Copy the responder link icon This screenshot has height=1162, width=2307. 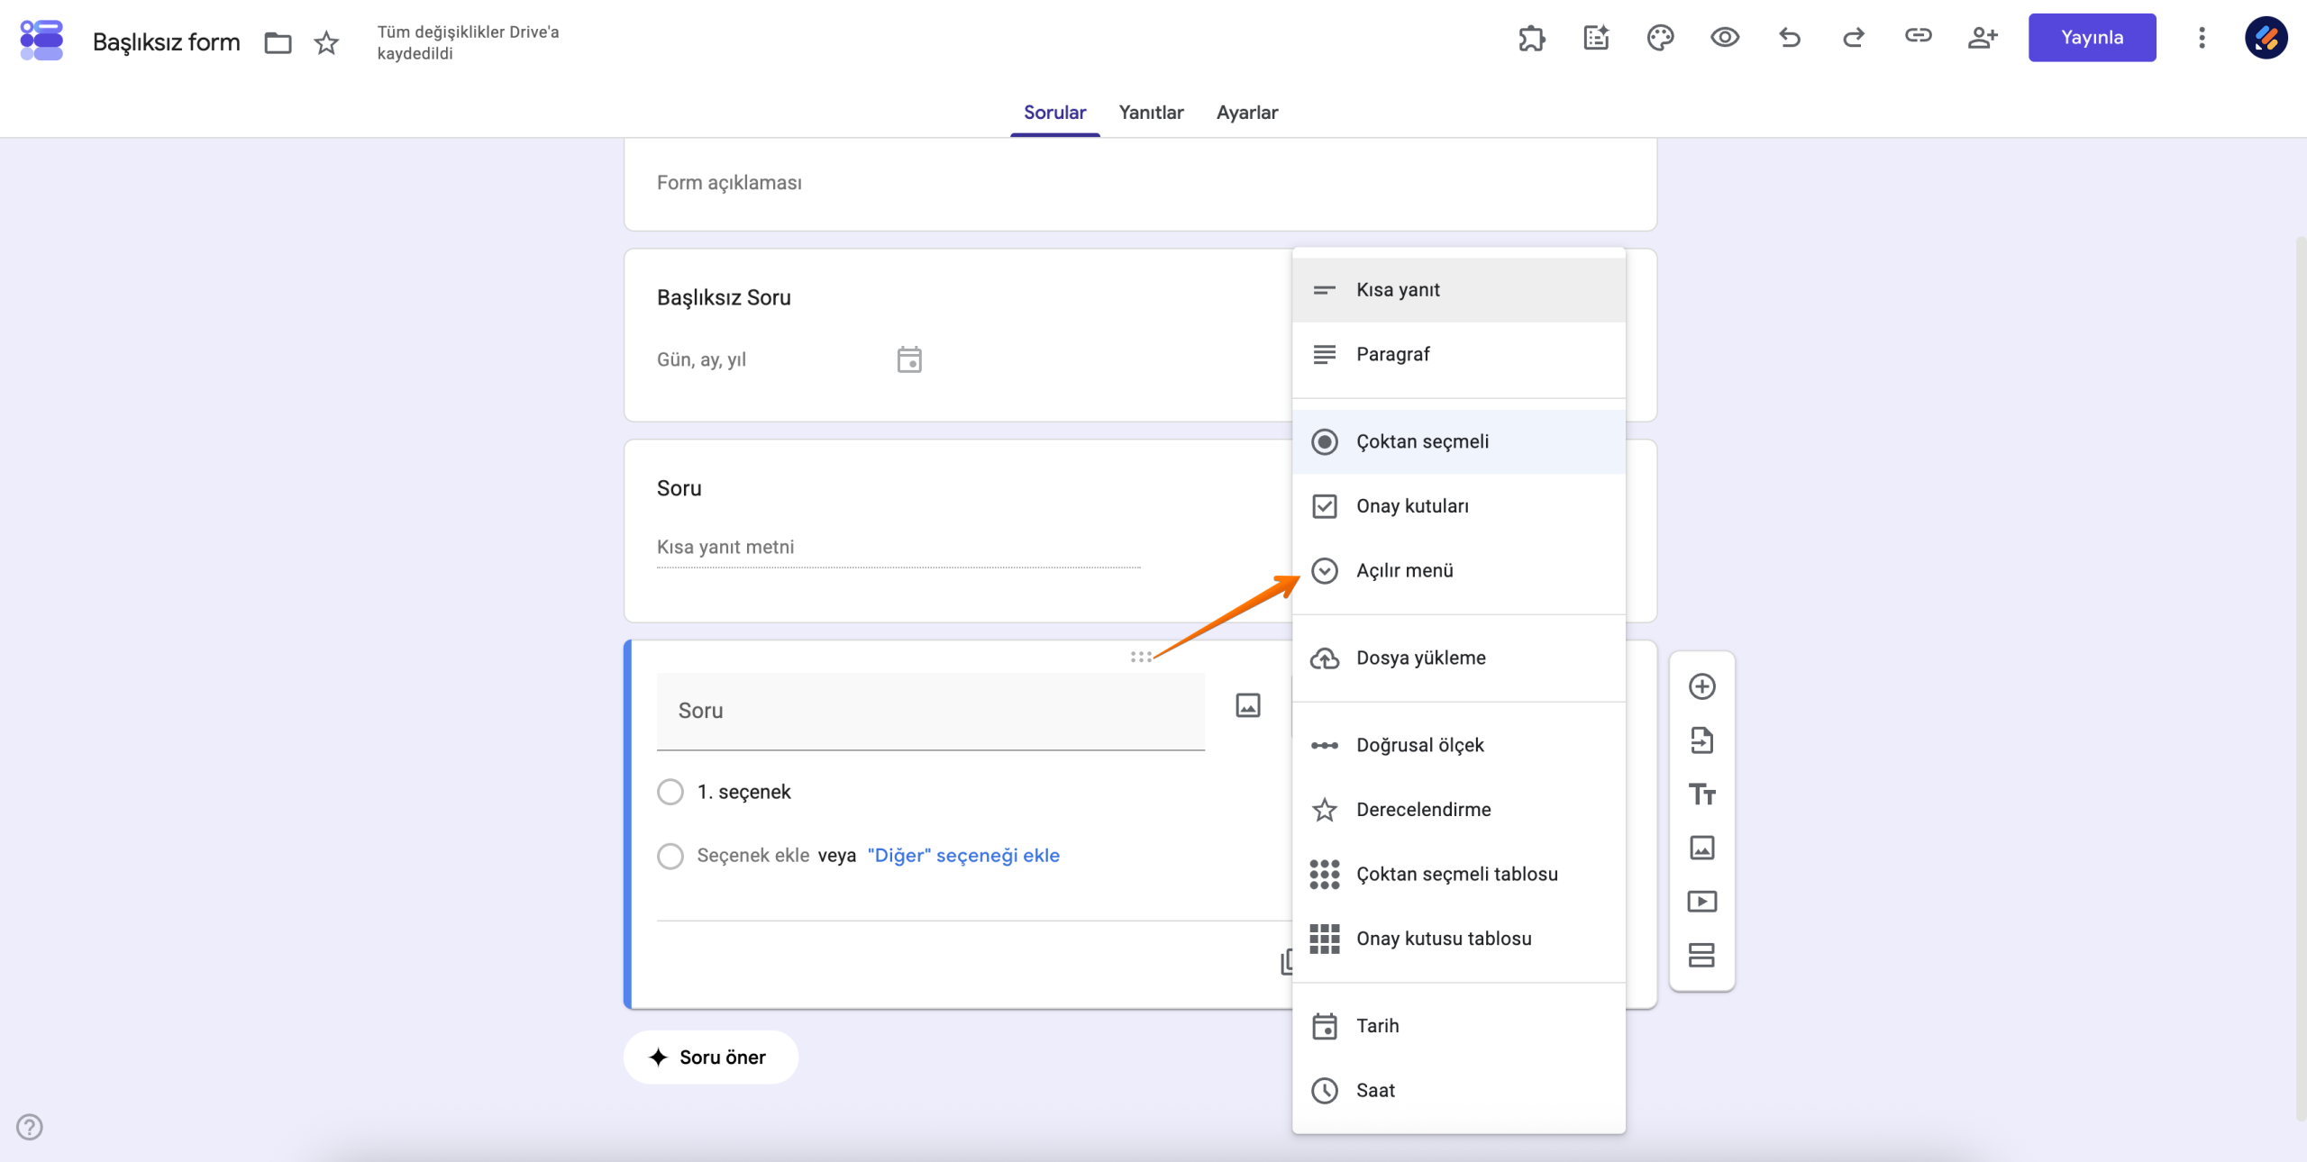pyautogui.click(x=1918, y=36)
